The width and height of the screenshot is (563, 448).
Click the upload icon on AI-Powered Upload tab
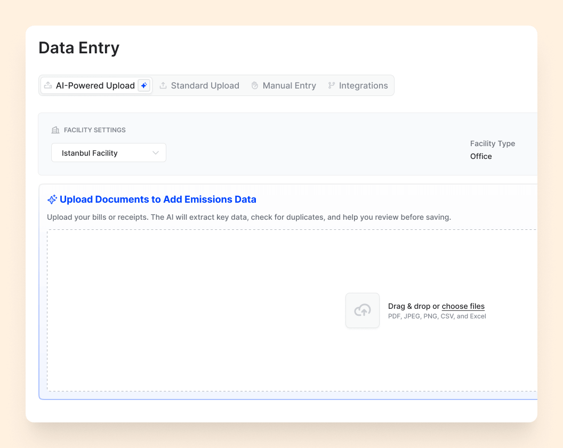pos(48,85)
